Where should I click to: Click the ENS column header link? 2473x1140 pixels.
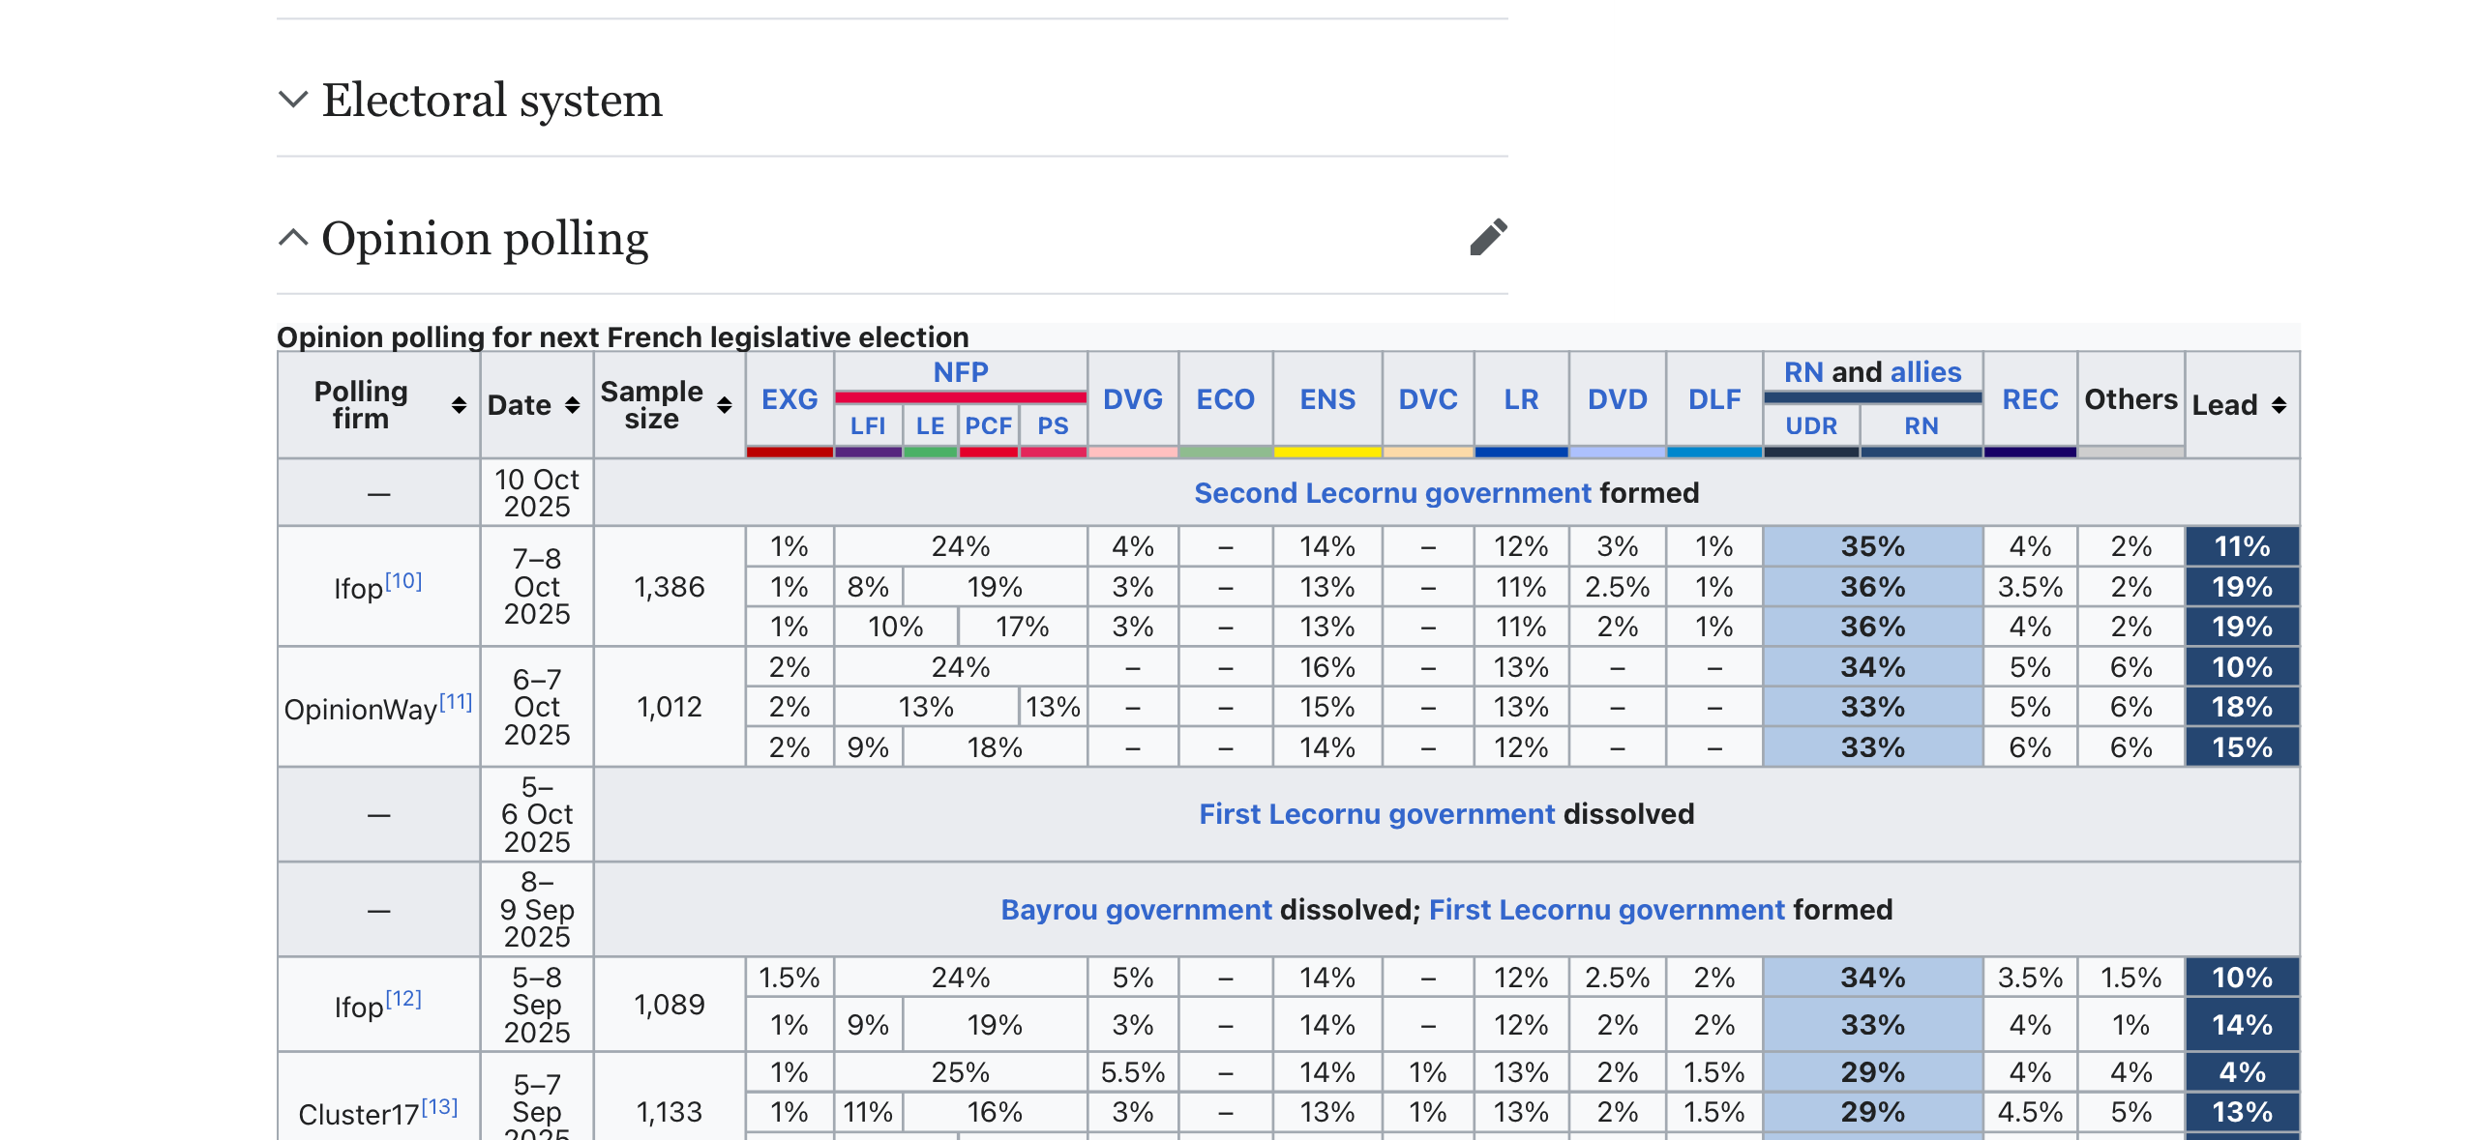tap(1326, 399)
